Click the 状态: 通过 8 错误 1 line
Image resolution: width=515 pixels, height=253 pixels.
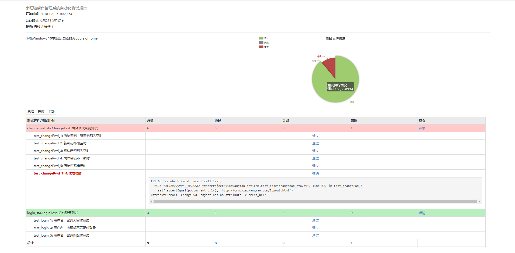tap(39, 27)
